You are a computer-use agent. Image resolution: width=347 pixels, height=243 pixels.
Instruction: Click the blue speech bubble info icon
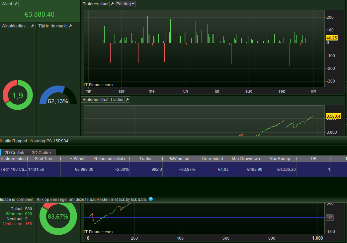151,199
